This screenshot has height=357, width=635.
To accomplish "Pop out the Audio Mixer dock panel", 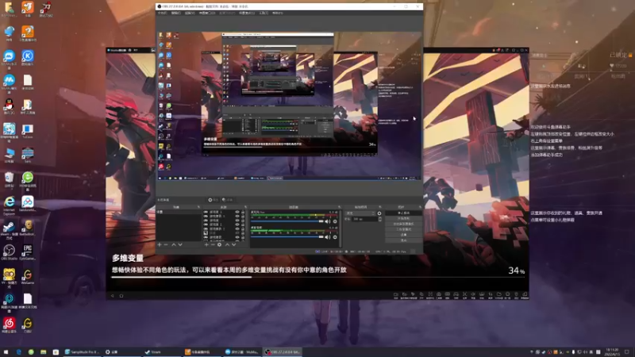I will [340, 207].
